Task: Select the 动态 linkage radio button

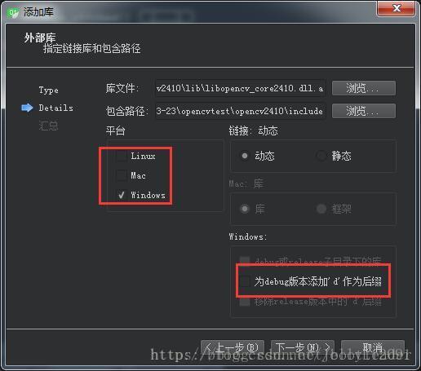Action: (245, 156)
